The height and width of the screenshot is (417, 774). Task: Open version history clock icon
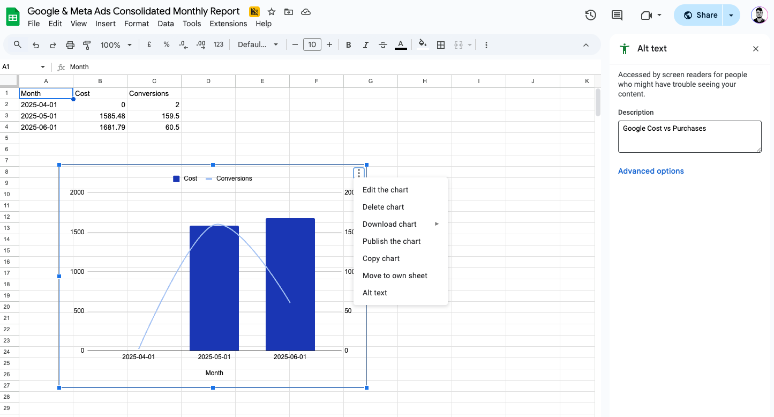click(591, 15)
